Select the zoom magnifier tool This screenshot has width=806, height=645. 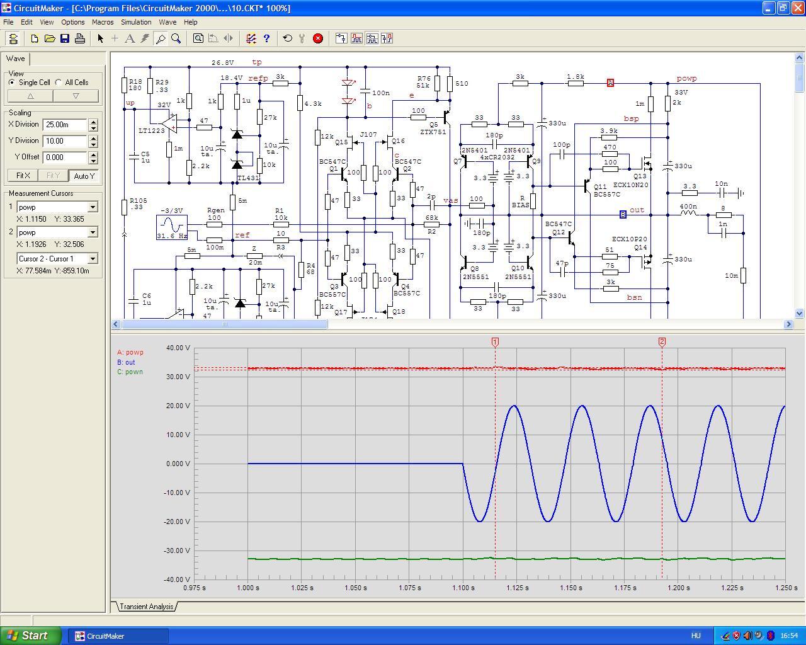point(176,38)
